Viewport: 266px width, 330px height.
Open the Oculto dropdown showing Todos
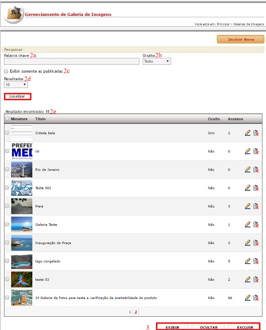click(x=156, y=61)
